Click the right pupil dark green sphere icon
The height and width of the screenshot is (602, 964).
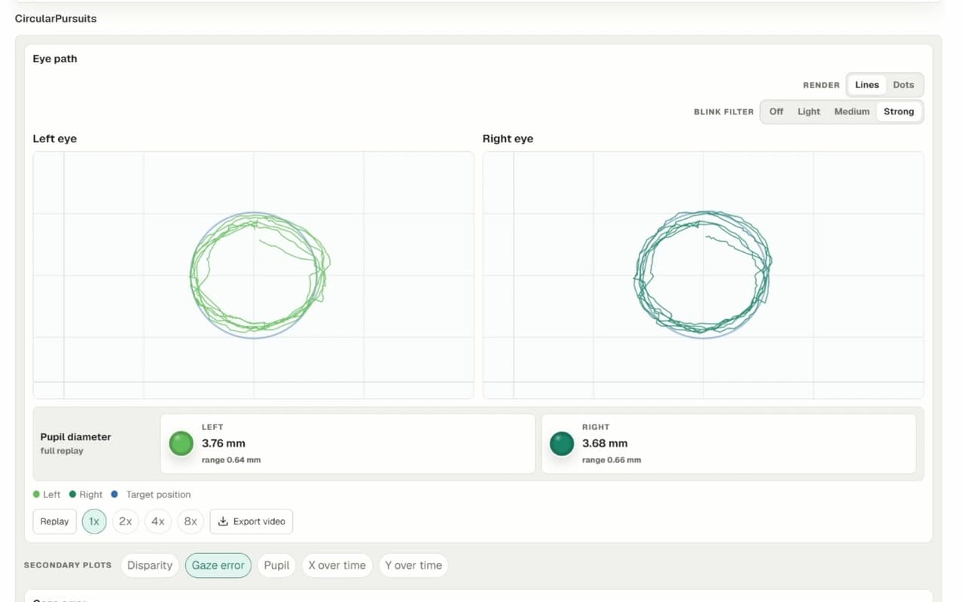click(x=562, y=444)
